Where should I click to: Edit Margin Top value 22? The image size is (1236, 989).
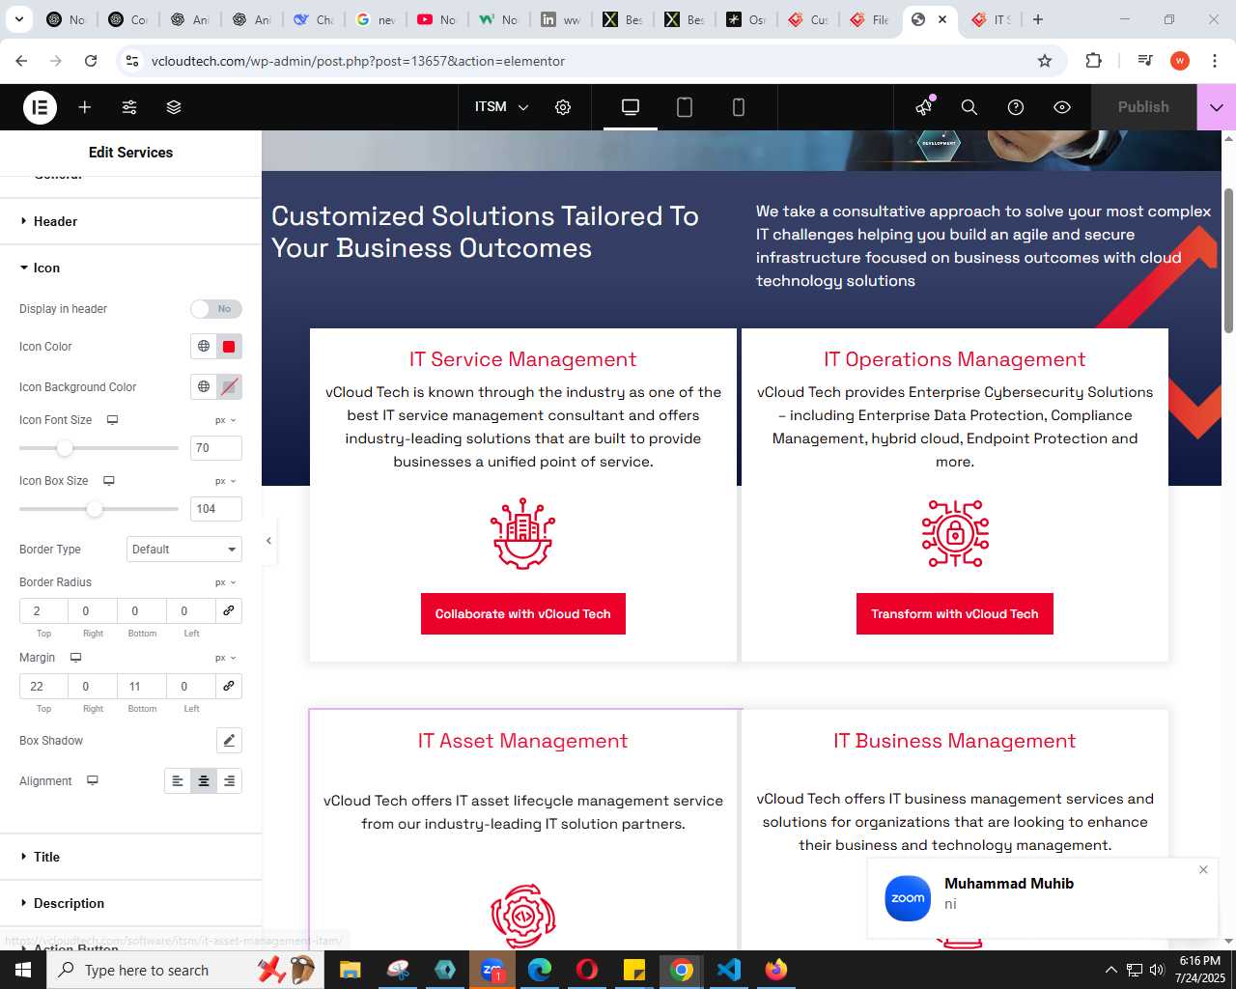point(43,687)
